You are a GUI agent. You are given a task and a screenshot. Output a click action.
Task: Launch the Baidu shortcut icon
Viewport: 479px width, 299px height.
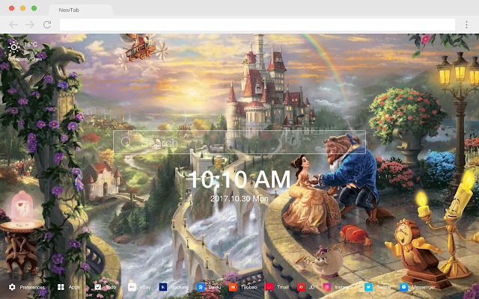tap(201, 287)
